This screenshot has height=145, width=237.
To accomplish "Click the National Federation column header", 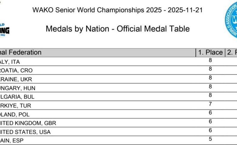I will [21, 53].
